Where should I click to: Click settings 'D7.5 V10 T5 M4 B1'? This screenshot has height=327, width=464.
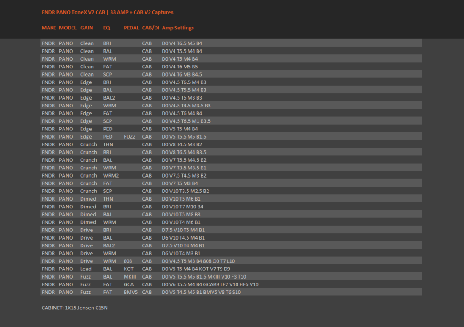point(183,231)
